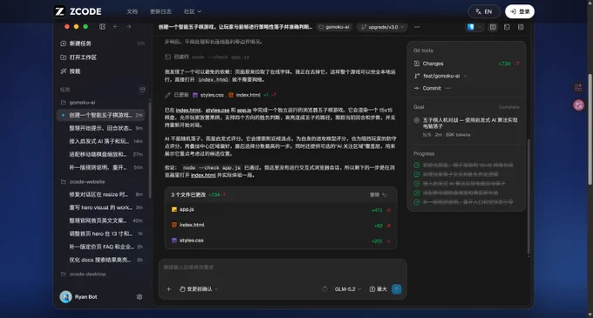
Task: Go back with the left arrow icon
Action: pos(116,26)
